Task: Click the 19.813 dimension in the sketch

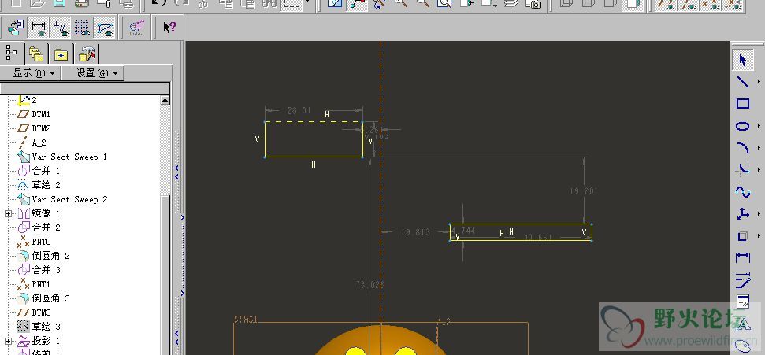Action: [416, 232]
